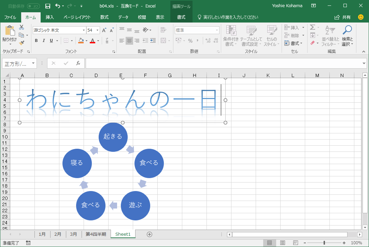
Task: Click the Clear eraser icon
Action: click(x=313, y=43)
